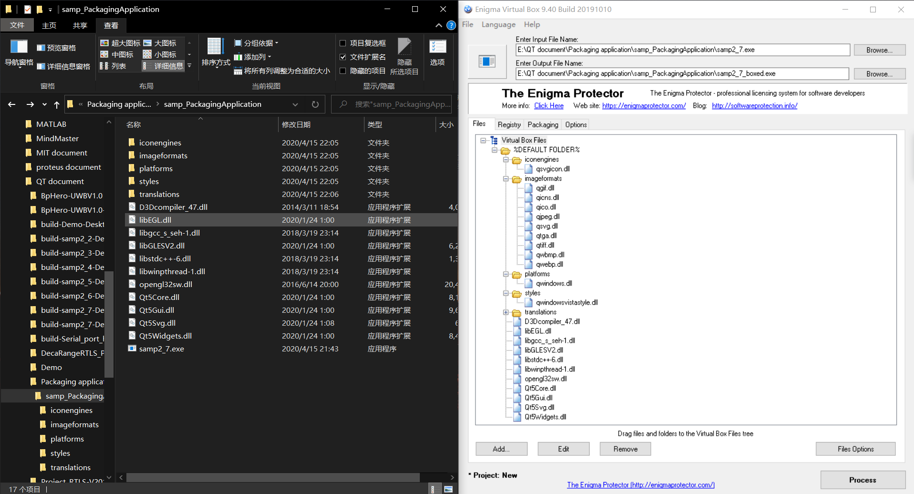
Task: Click the 添加列 add columns icon
Action: (239, 56)
